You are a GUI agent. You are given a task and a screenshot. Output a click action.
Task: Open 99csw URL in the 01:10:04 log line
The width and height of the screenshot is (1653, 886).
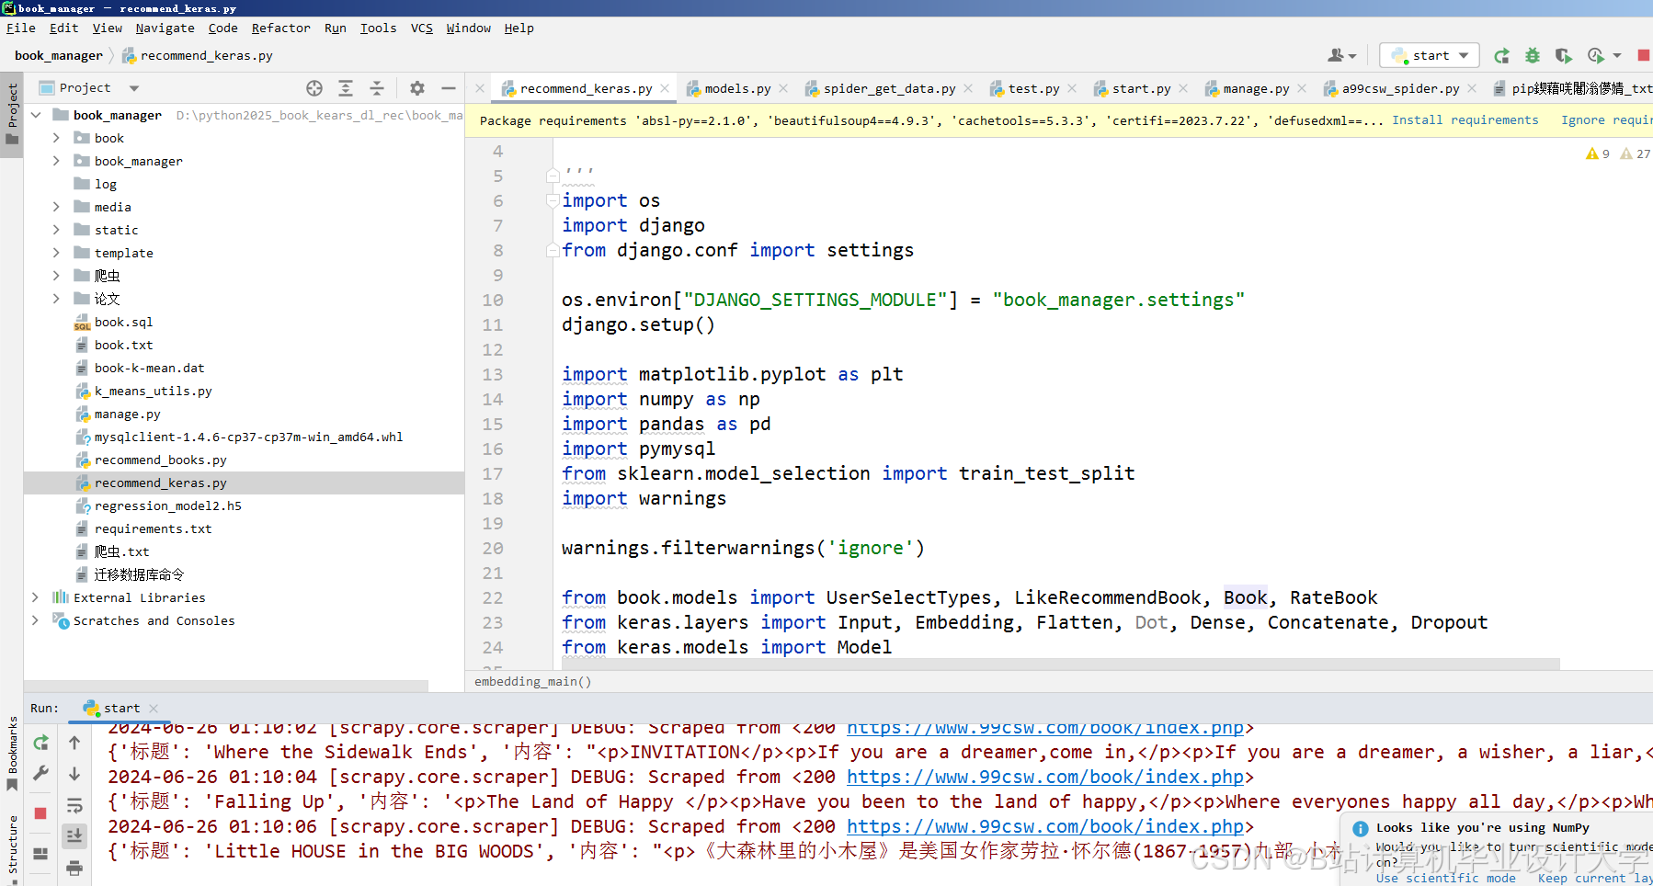point(1044,777)
